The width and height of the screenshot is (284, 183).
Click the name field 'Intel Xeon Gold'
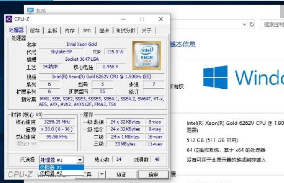point(82,44)
